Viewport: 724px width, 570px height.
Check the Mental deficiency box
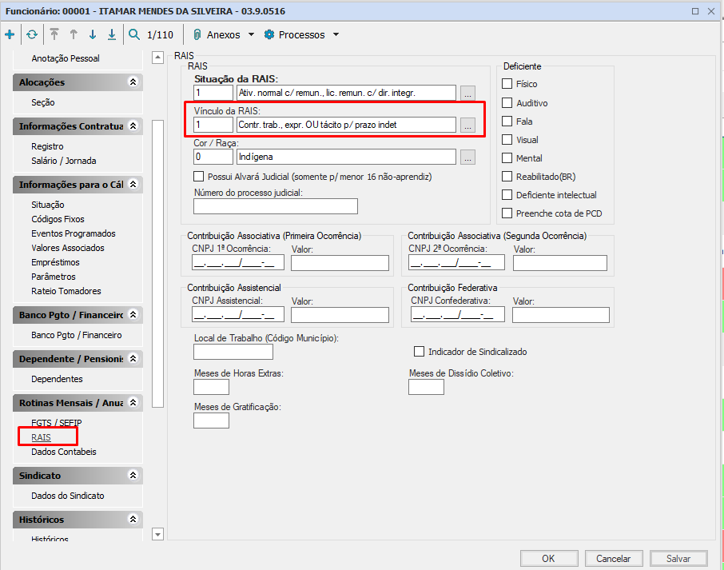pos(507,158)
